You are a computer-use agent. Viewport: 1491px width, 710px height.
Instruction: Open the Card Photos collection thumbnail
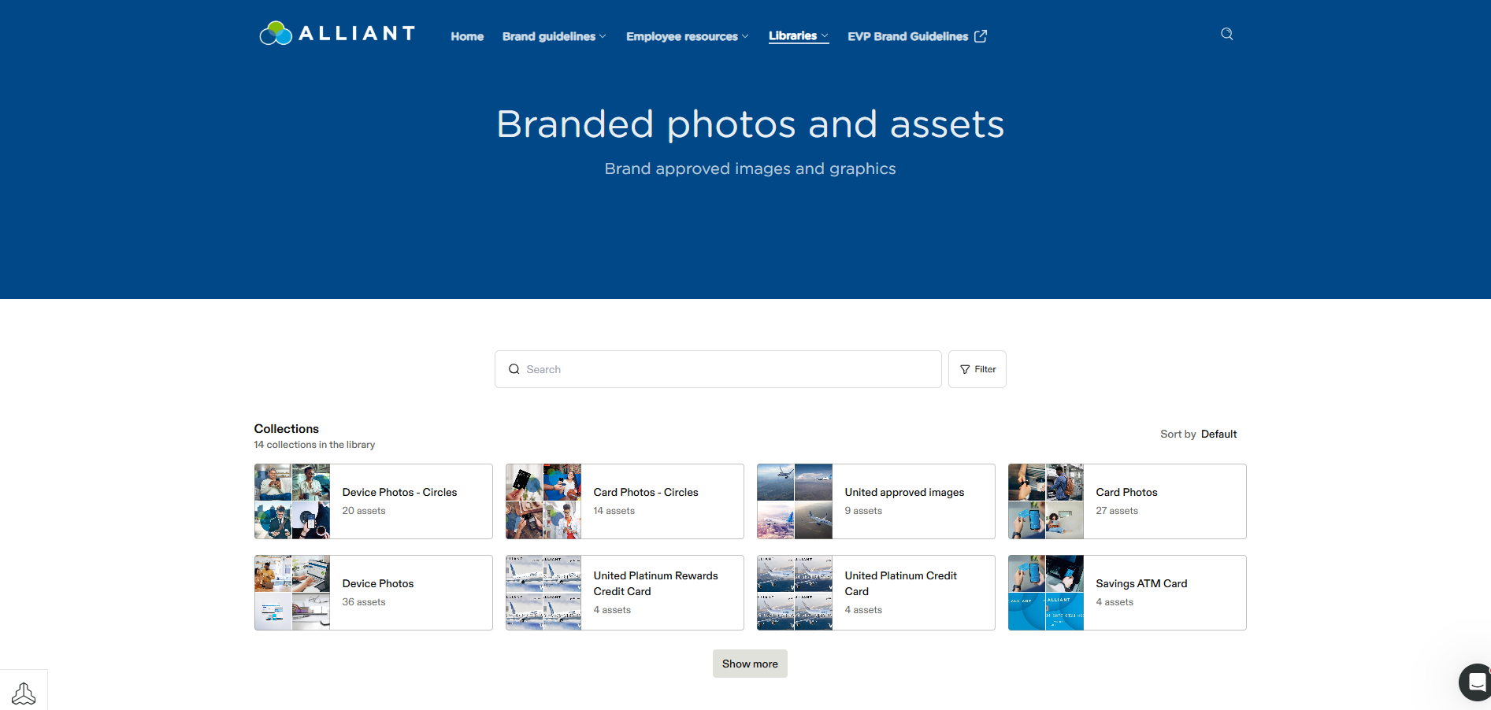click(x=1046, y=501)
